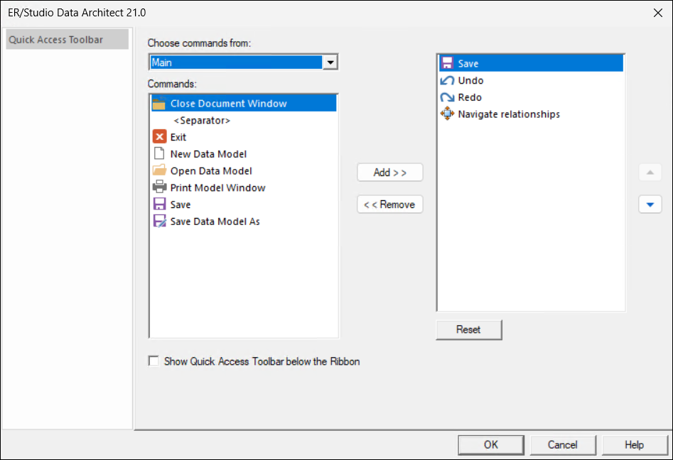Screen dimensions: 673x460
Task: Click the Navigate relationships icon
Action: [x=447, y=114]
